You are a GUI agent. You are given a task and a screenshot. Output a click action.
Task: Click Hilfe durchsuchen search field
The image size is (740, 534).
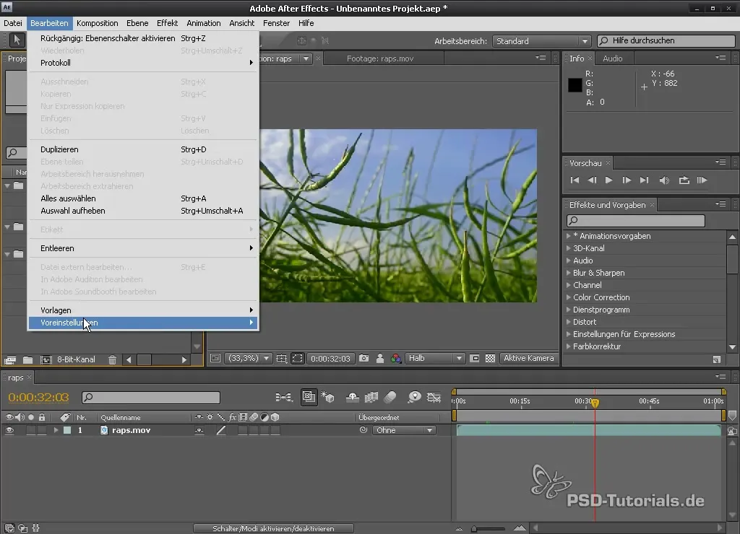tap(666, 40)
